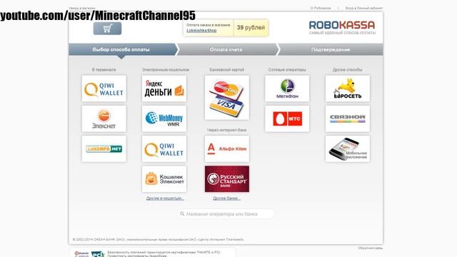Select the Элекснет terminal payment tile
This screenshot has width=457, height=257.
(x=104, y=119)
